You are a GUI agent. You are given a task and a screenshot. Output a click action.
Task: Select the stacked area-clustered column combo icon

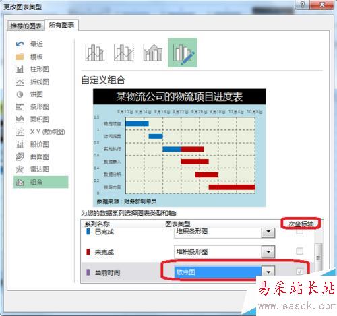click(153, 53)
